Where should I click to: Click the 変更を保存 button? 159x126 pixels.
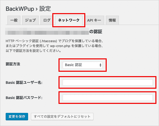17,116
